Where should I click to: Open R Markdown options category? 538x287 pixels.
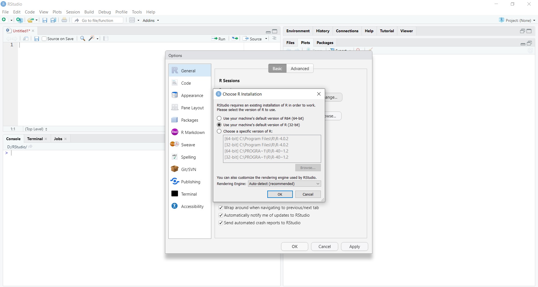pyautogui.click(x=193, y=132)
